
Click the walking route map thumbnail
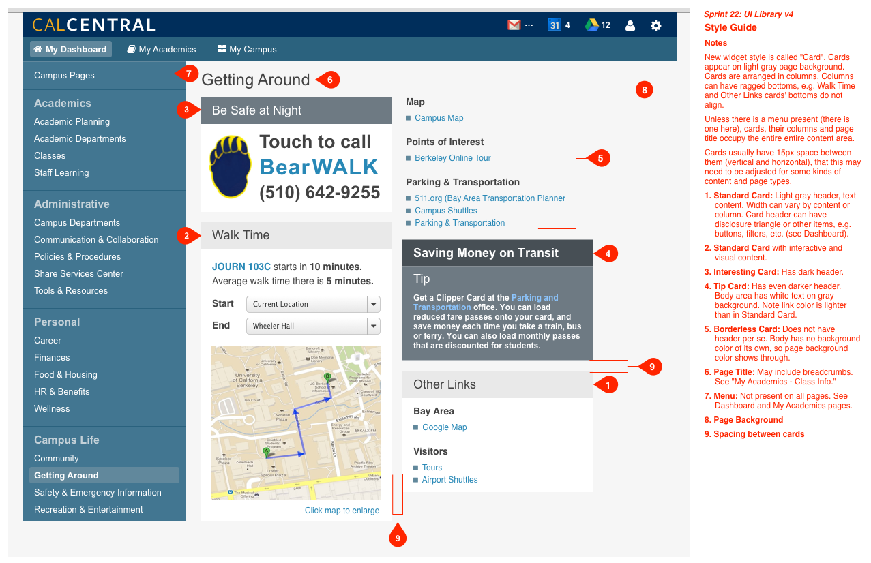(296, 423)
